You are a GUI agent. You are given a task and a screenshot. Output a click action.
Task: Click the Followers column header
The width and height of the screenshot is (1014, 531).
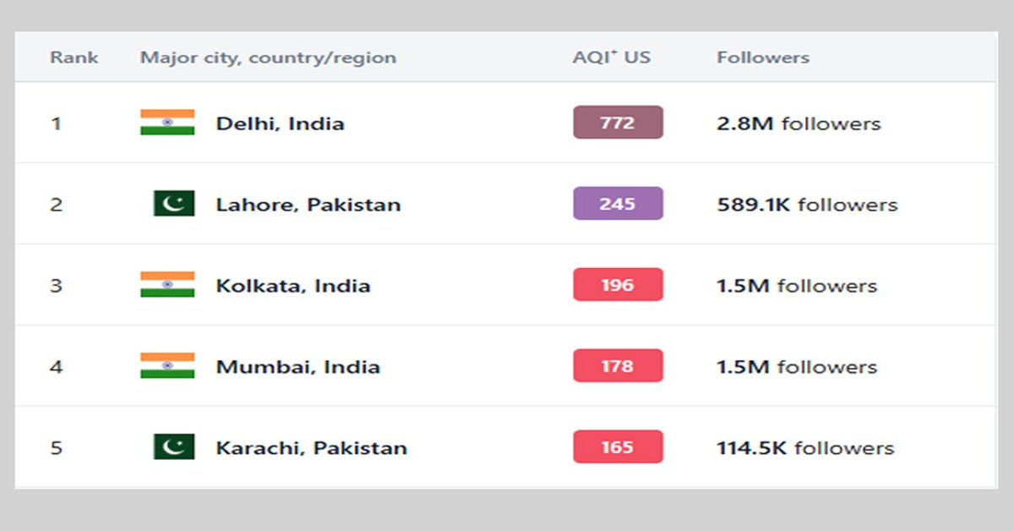click(x=762, y=57)
